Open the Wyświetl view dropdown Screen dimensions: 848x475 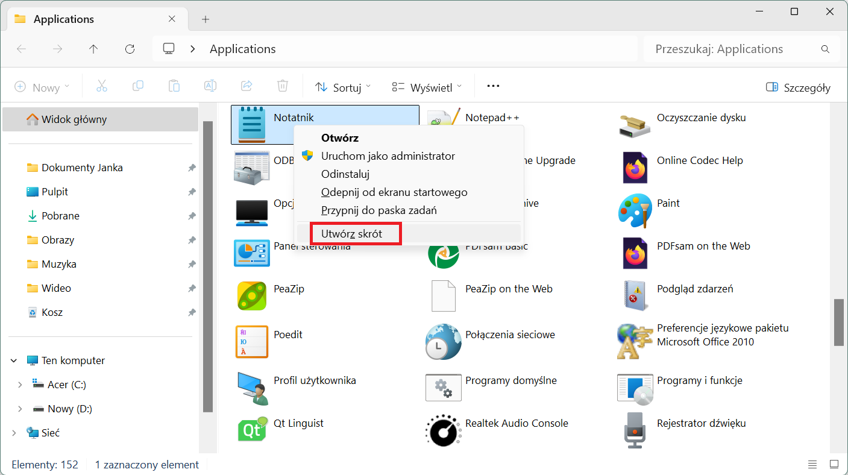427,87
